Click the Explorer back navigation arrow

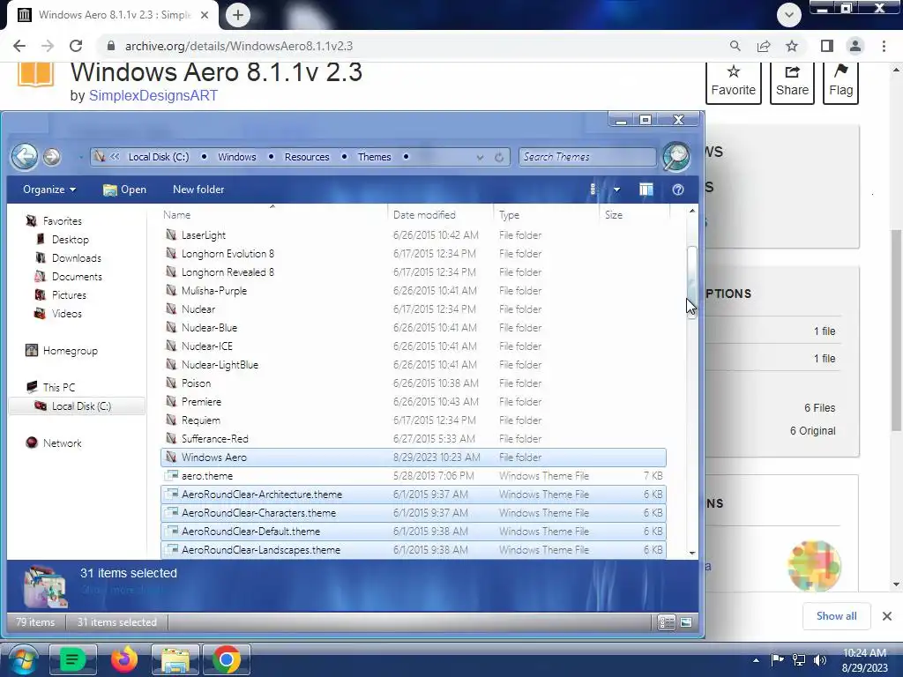pos(25,157)
